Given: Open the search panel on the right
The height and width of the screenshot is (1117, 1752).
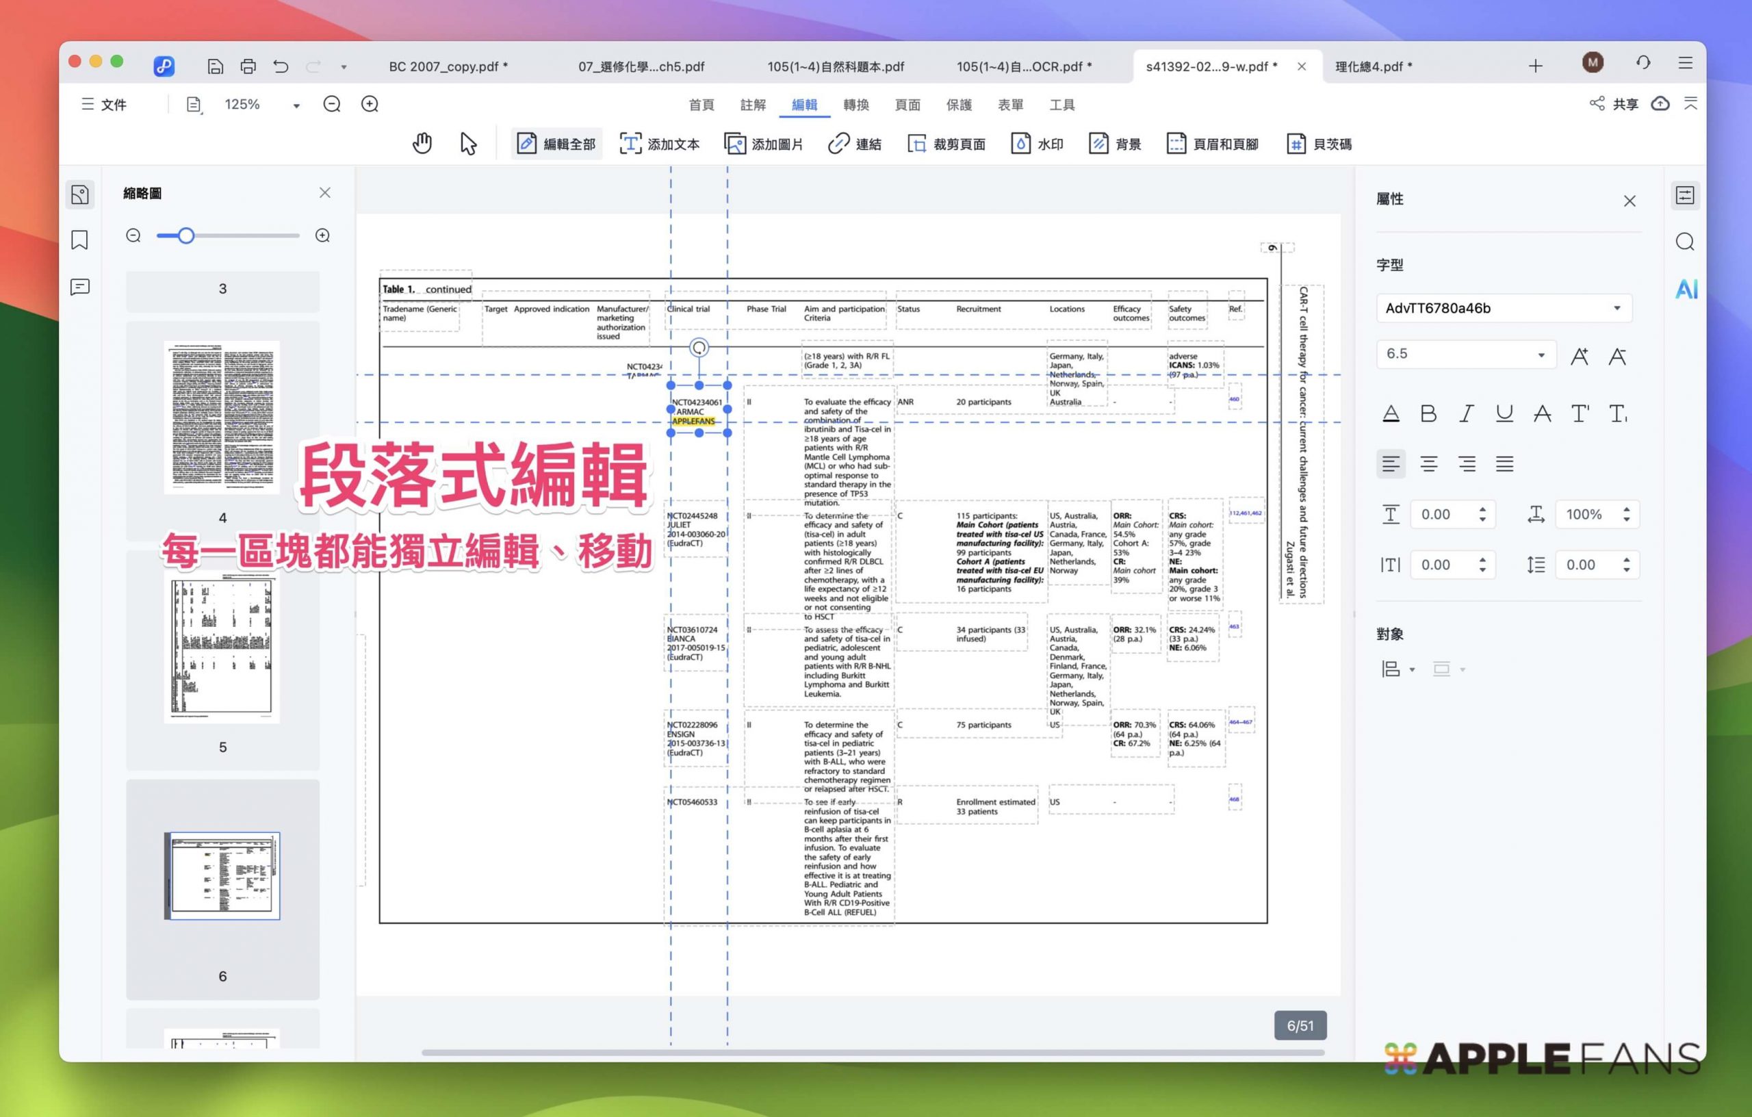Looking at the screenshot, I should [1686, 242].
